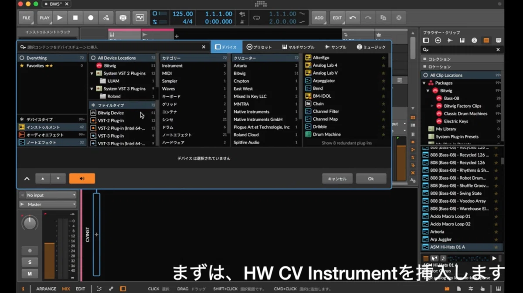This screenshot has height=293, width=523.
Task: Toggle the arranger loop icon
Action: 256,17
